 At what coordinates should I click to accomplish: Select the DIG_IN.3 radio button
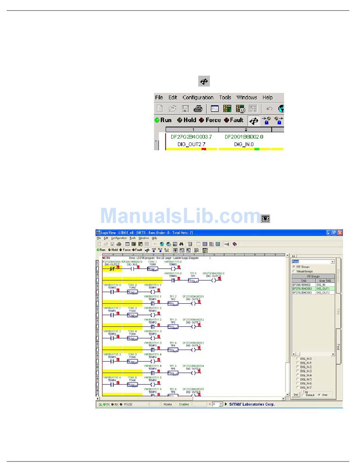click(298, 371)
